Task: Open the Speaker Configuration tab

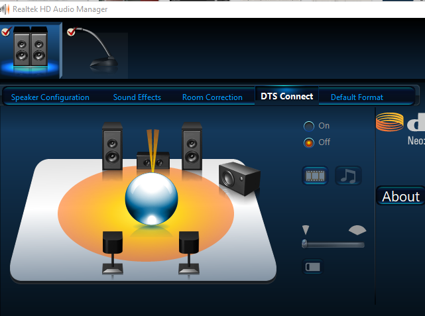Action: coord(50,97)
